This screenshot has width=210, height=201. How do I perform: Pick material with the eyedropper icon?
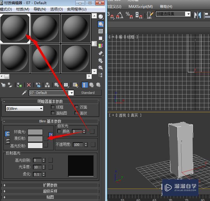coord(24,93)
